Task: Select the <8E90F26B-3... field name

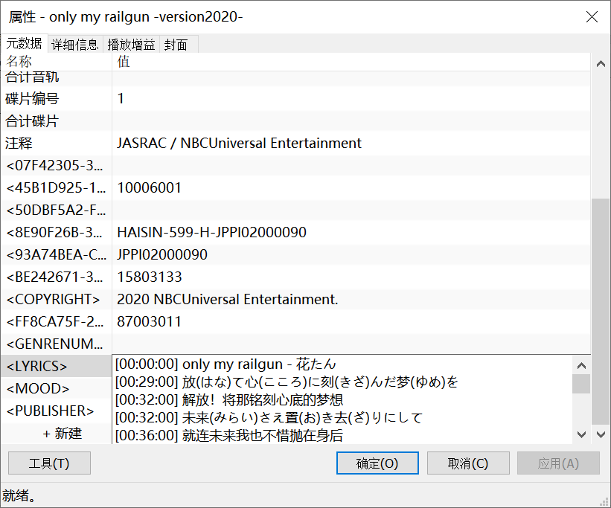Action: coord(54,232)
